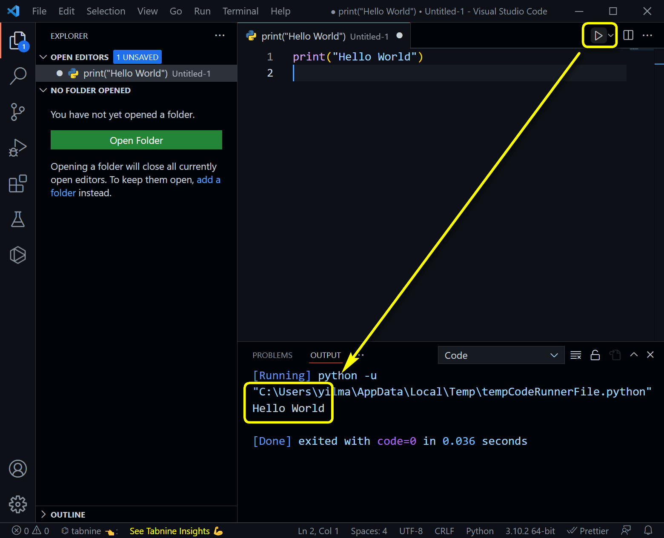
Task: Toggle the output scroll lock
Action: point(595,355)
